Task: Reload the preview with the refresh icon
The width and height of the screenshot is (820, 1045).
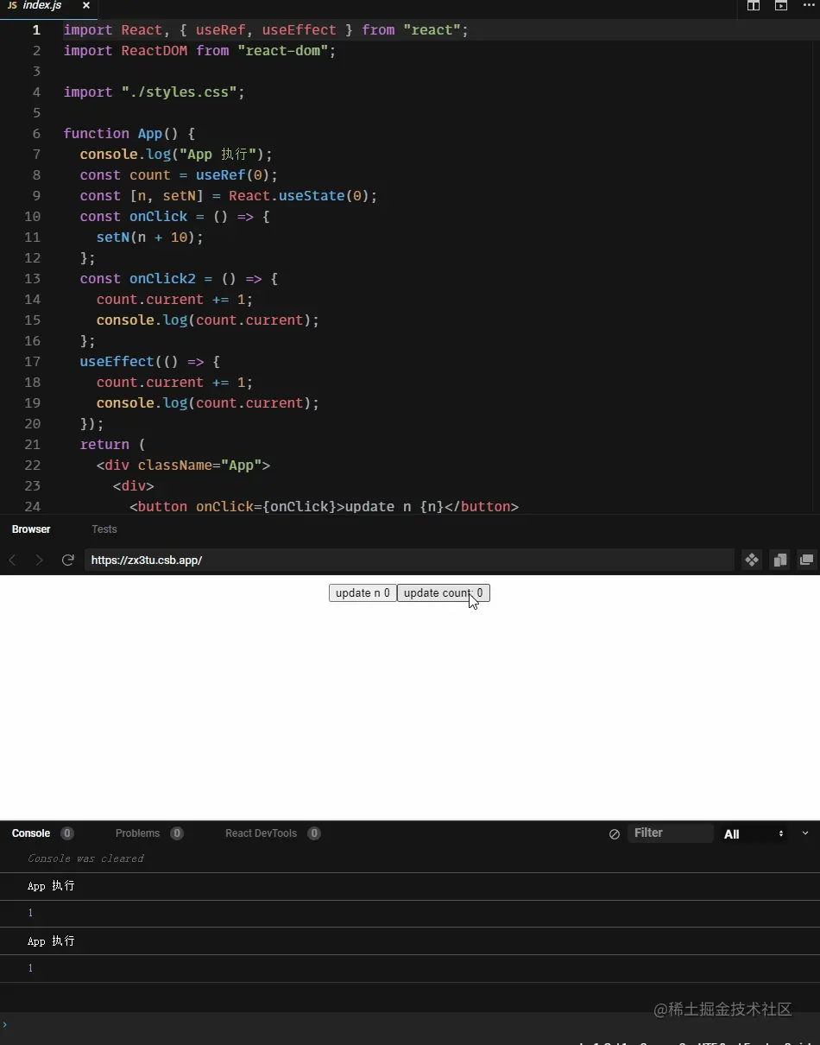Action: click(67, 560)
